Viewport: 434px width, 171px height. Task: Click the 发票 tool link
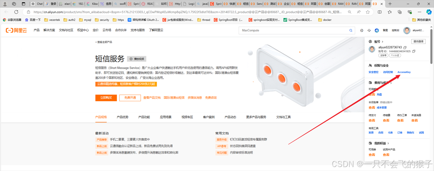[x=371, y=133]
